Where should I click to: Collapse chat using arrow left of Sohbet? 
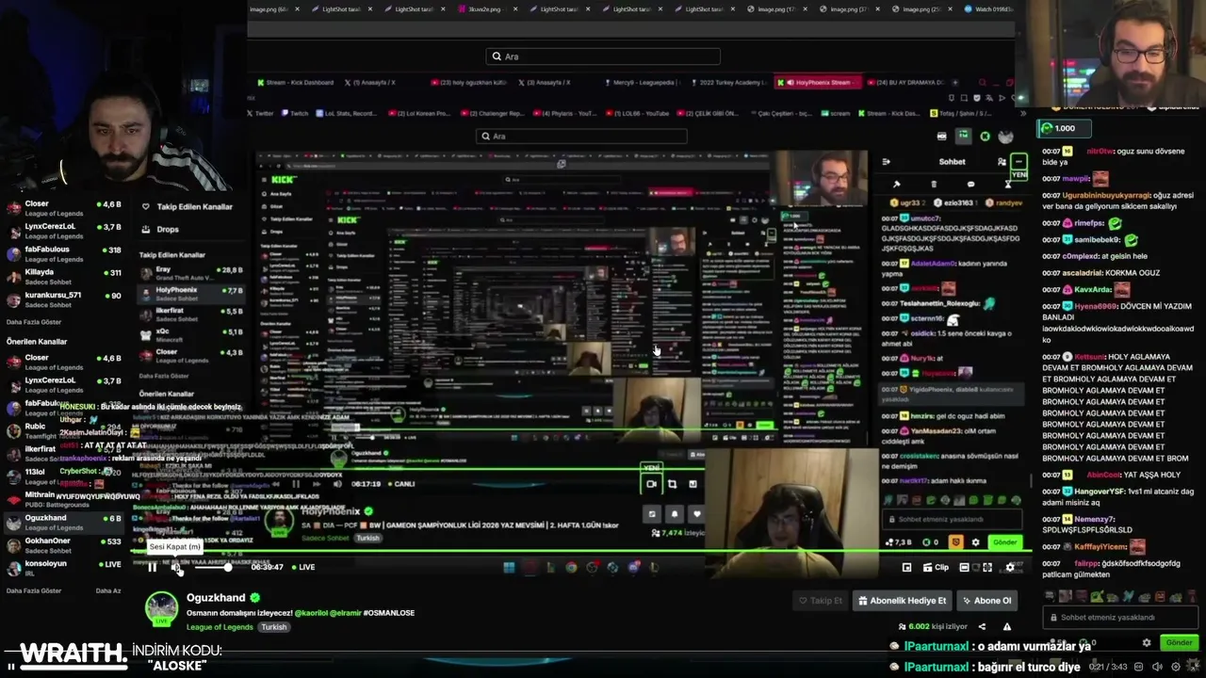tap(886, 162)
